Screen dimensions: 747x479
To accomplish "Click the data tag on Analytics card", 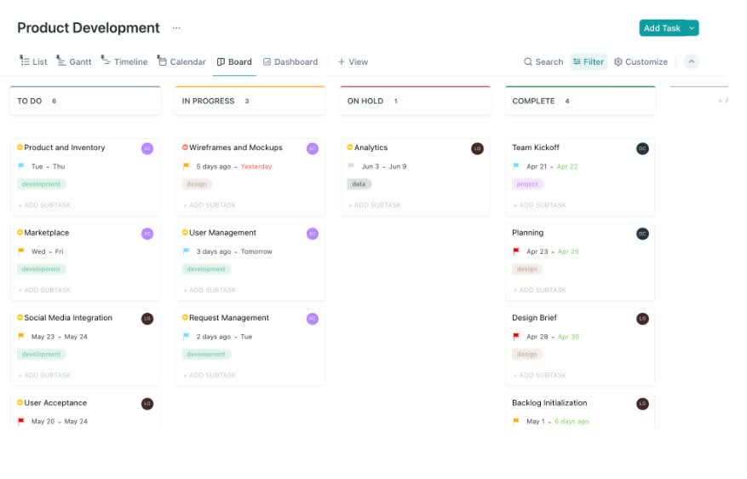I will point(359,184).
